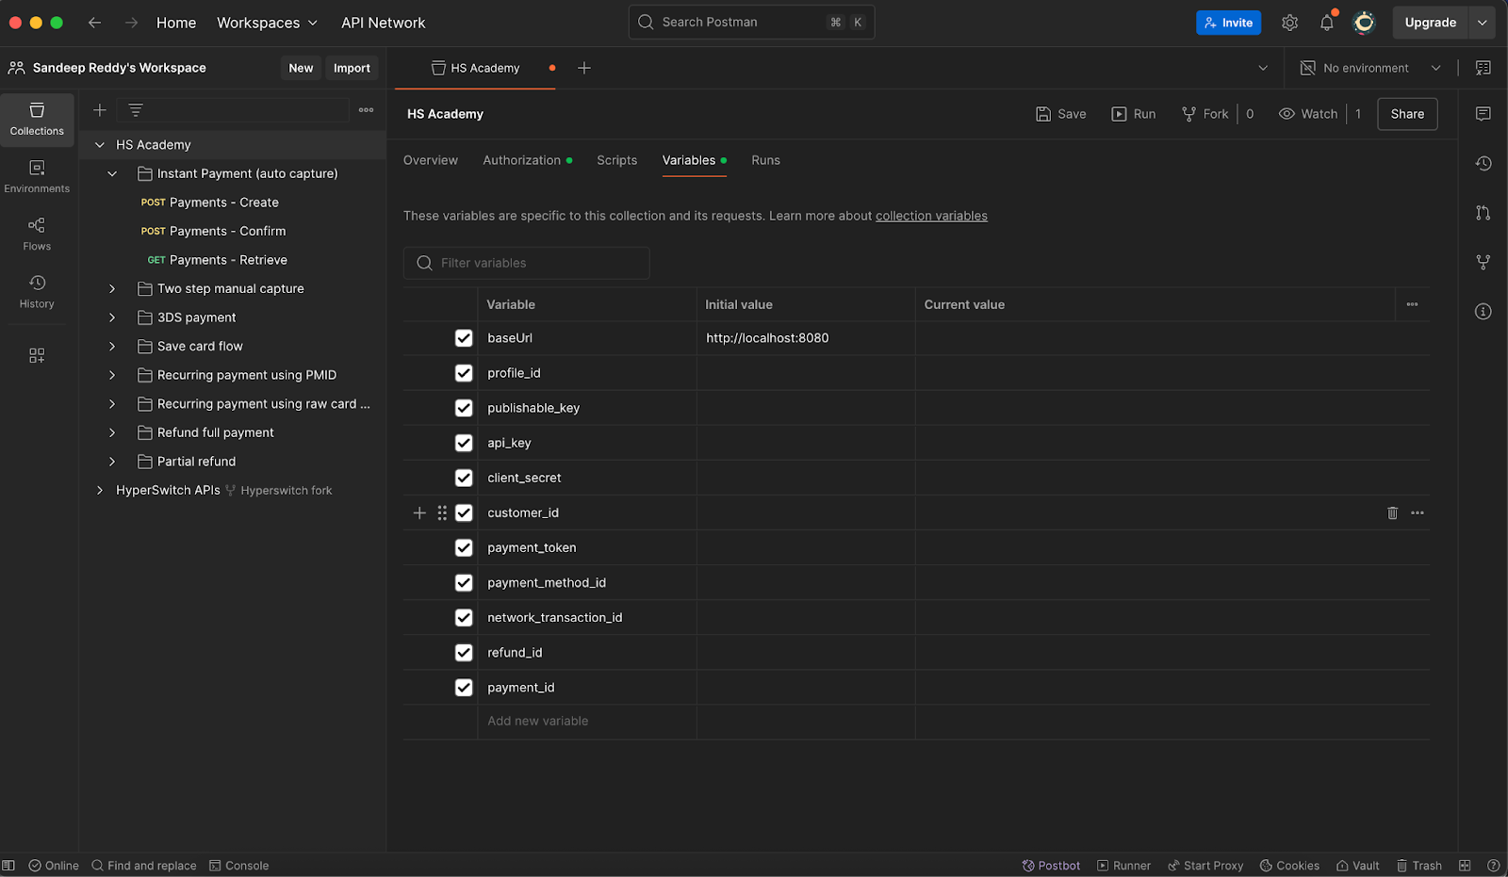1508x877 pixels.
Task: Expand the HyperSwitch APIs collection
Action: 100,491
